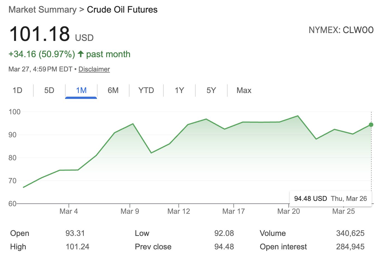Click the Mar 9 axis label
375x260 pixels.
pos(130,211)
